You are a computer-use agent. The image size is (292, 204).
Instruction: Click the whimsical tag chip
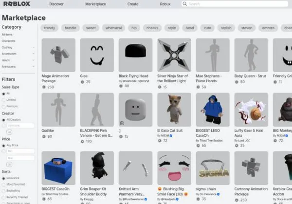113,28
